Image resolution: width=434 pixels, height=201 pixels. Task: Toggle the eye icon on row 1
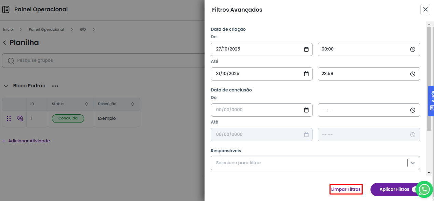pyautogui.click(x=20, y=118)
